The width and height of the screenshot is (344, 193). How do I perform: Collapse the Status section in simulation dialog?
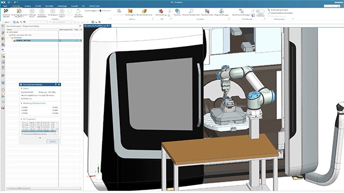pos(21,88)
